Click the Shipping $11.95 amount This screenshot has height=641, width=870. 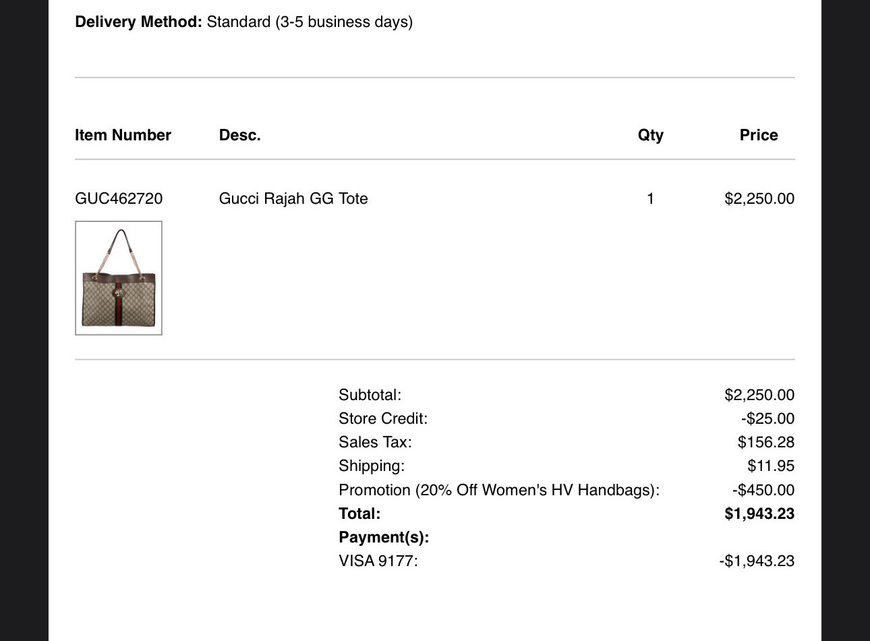point(771,466)
